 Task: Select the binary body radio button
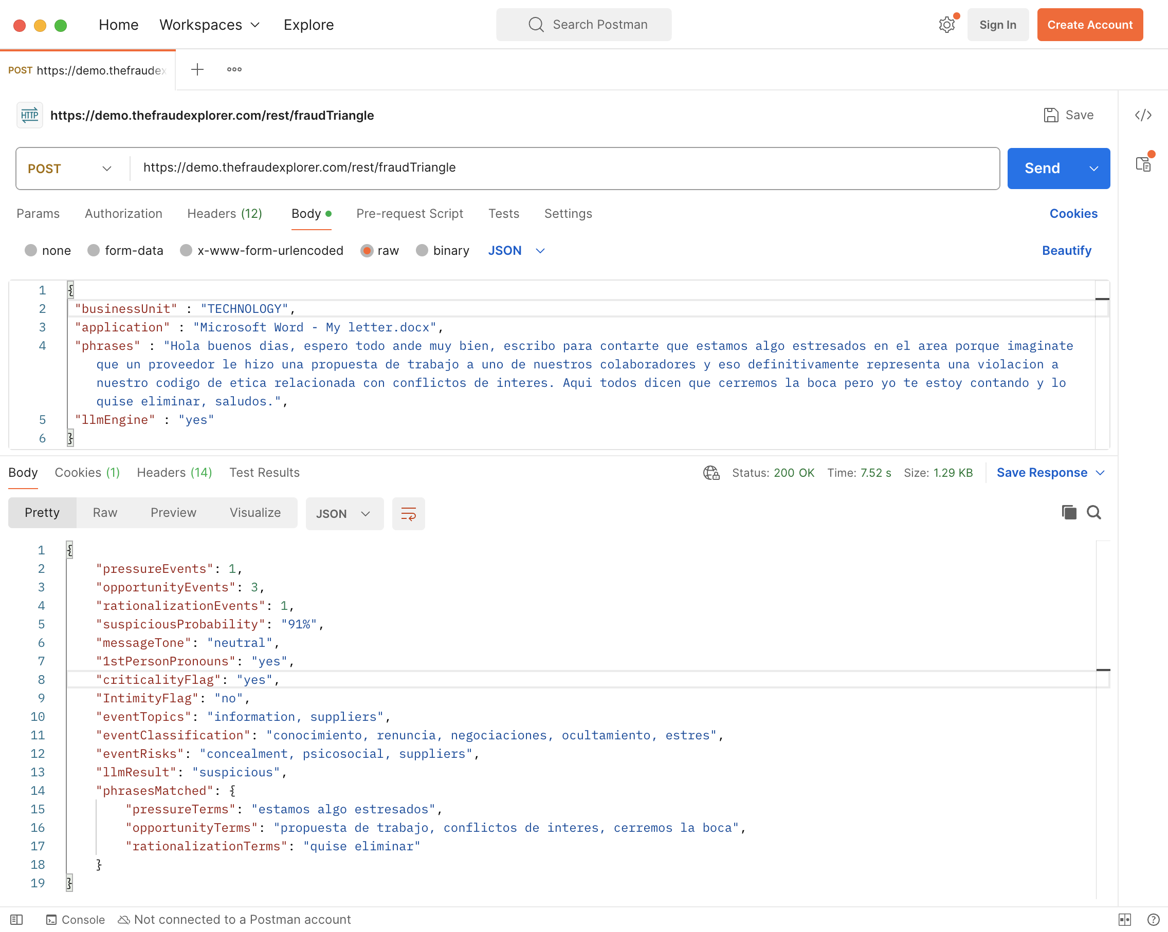click(x=422, y=250)
